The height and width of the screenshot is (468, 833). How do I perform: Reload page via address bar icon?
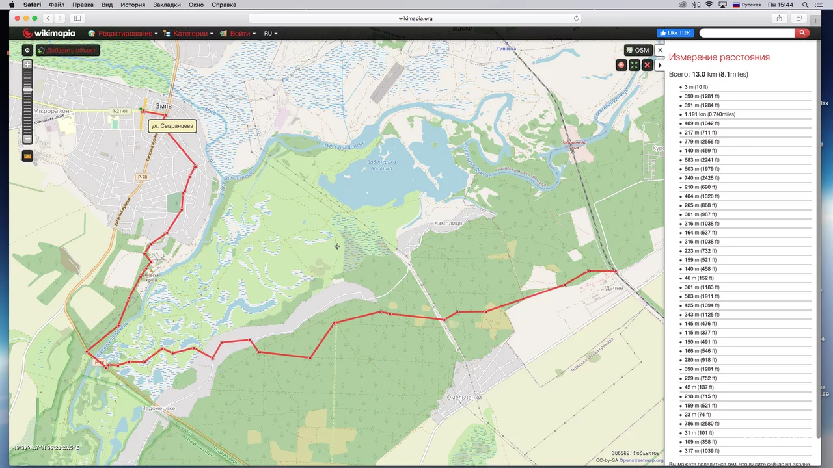[576, 18]
